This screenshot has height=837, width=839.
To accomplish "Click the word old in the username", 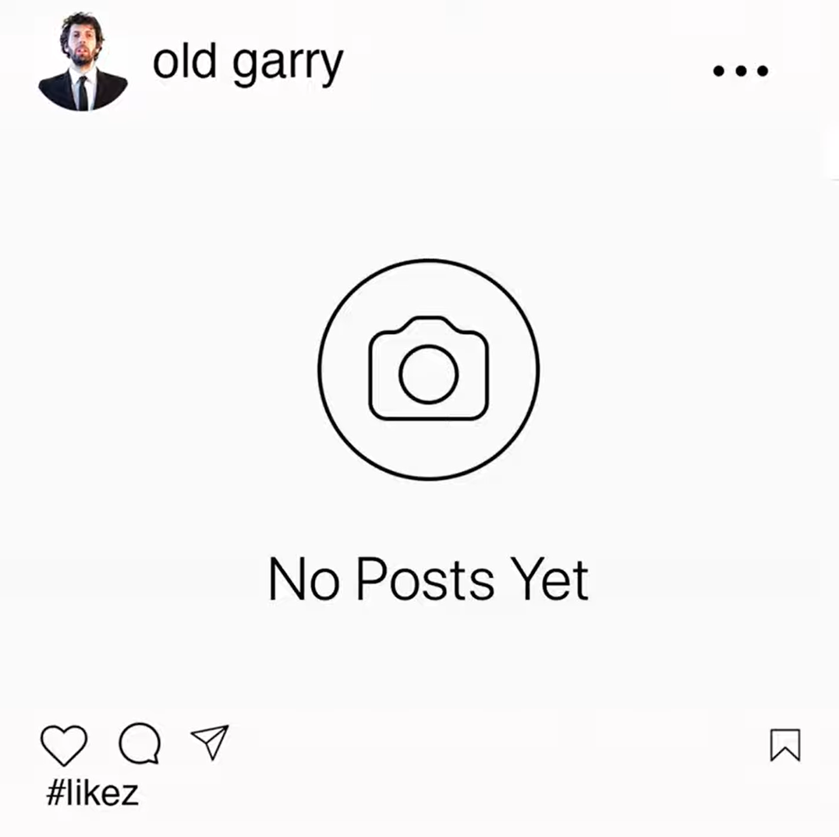I will 185,61.
